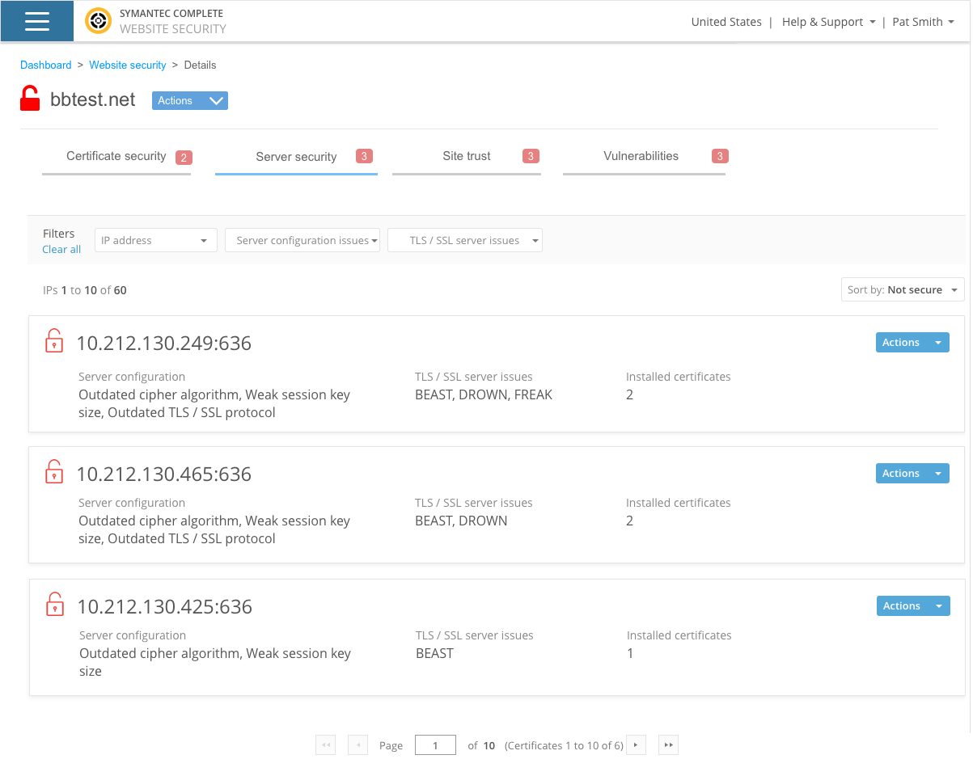Click the padlock icon for 10.212.130.249:636
Screen dimensions: 973x776
53,340
